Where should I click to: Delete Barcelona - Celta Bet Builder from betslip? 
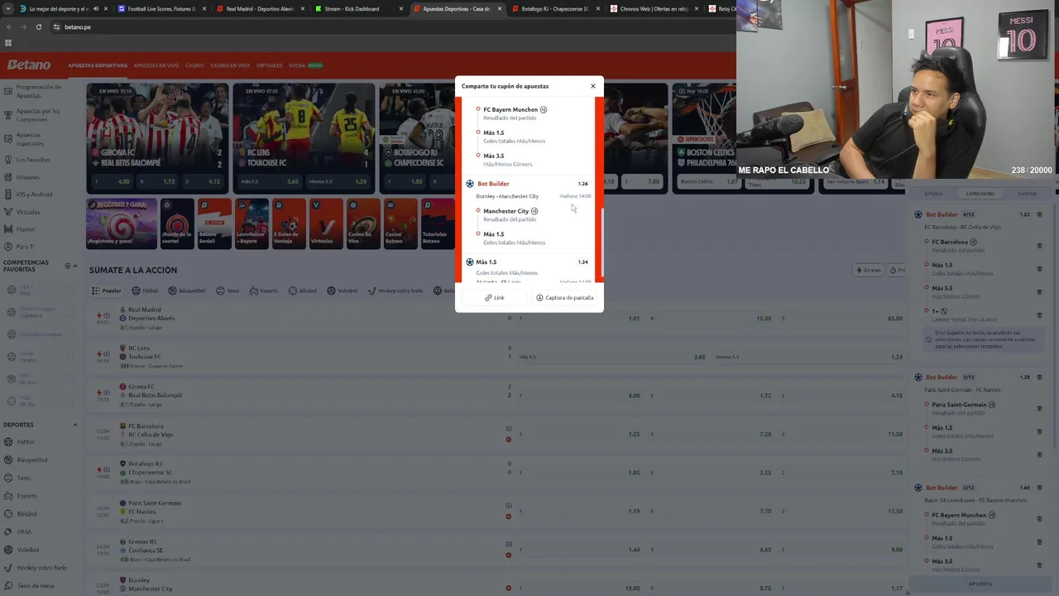click(x=1040, y=214)
